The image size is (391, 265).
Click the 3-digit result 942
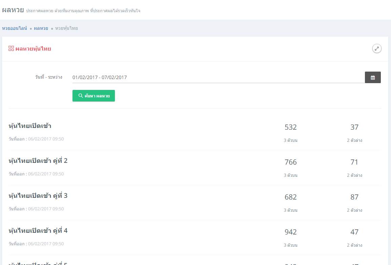pyautogui.click(x=291, y=232)
